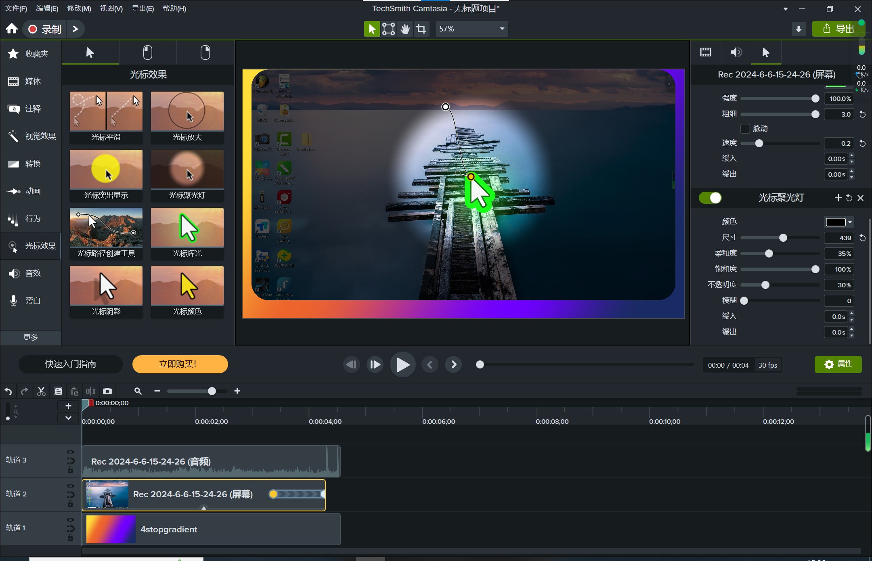Select the crop tool in the toolbar
Viewport: 872px width, 561px height.
(x=421, y=29)
